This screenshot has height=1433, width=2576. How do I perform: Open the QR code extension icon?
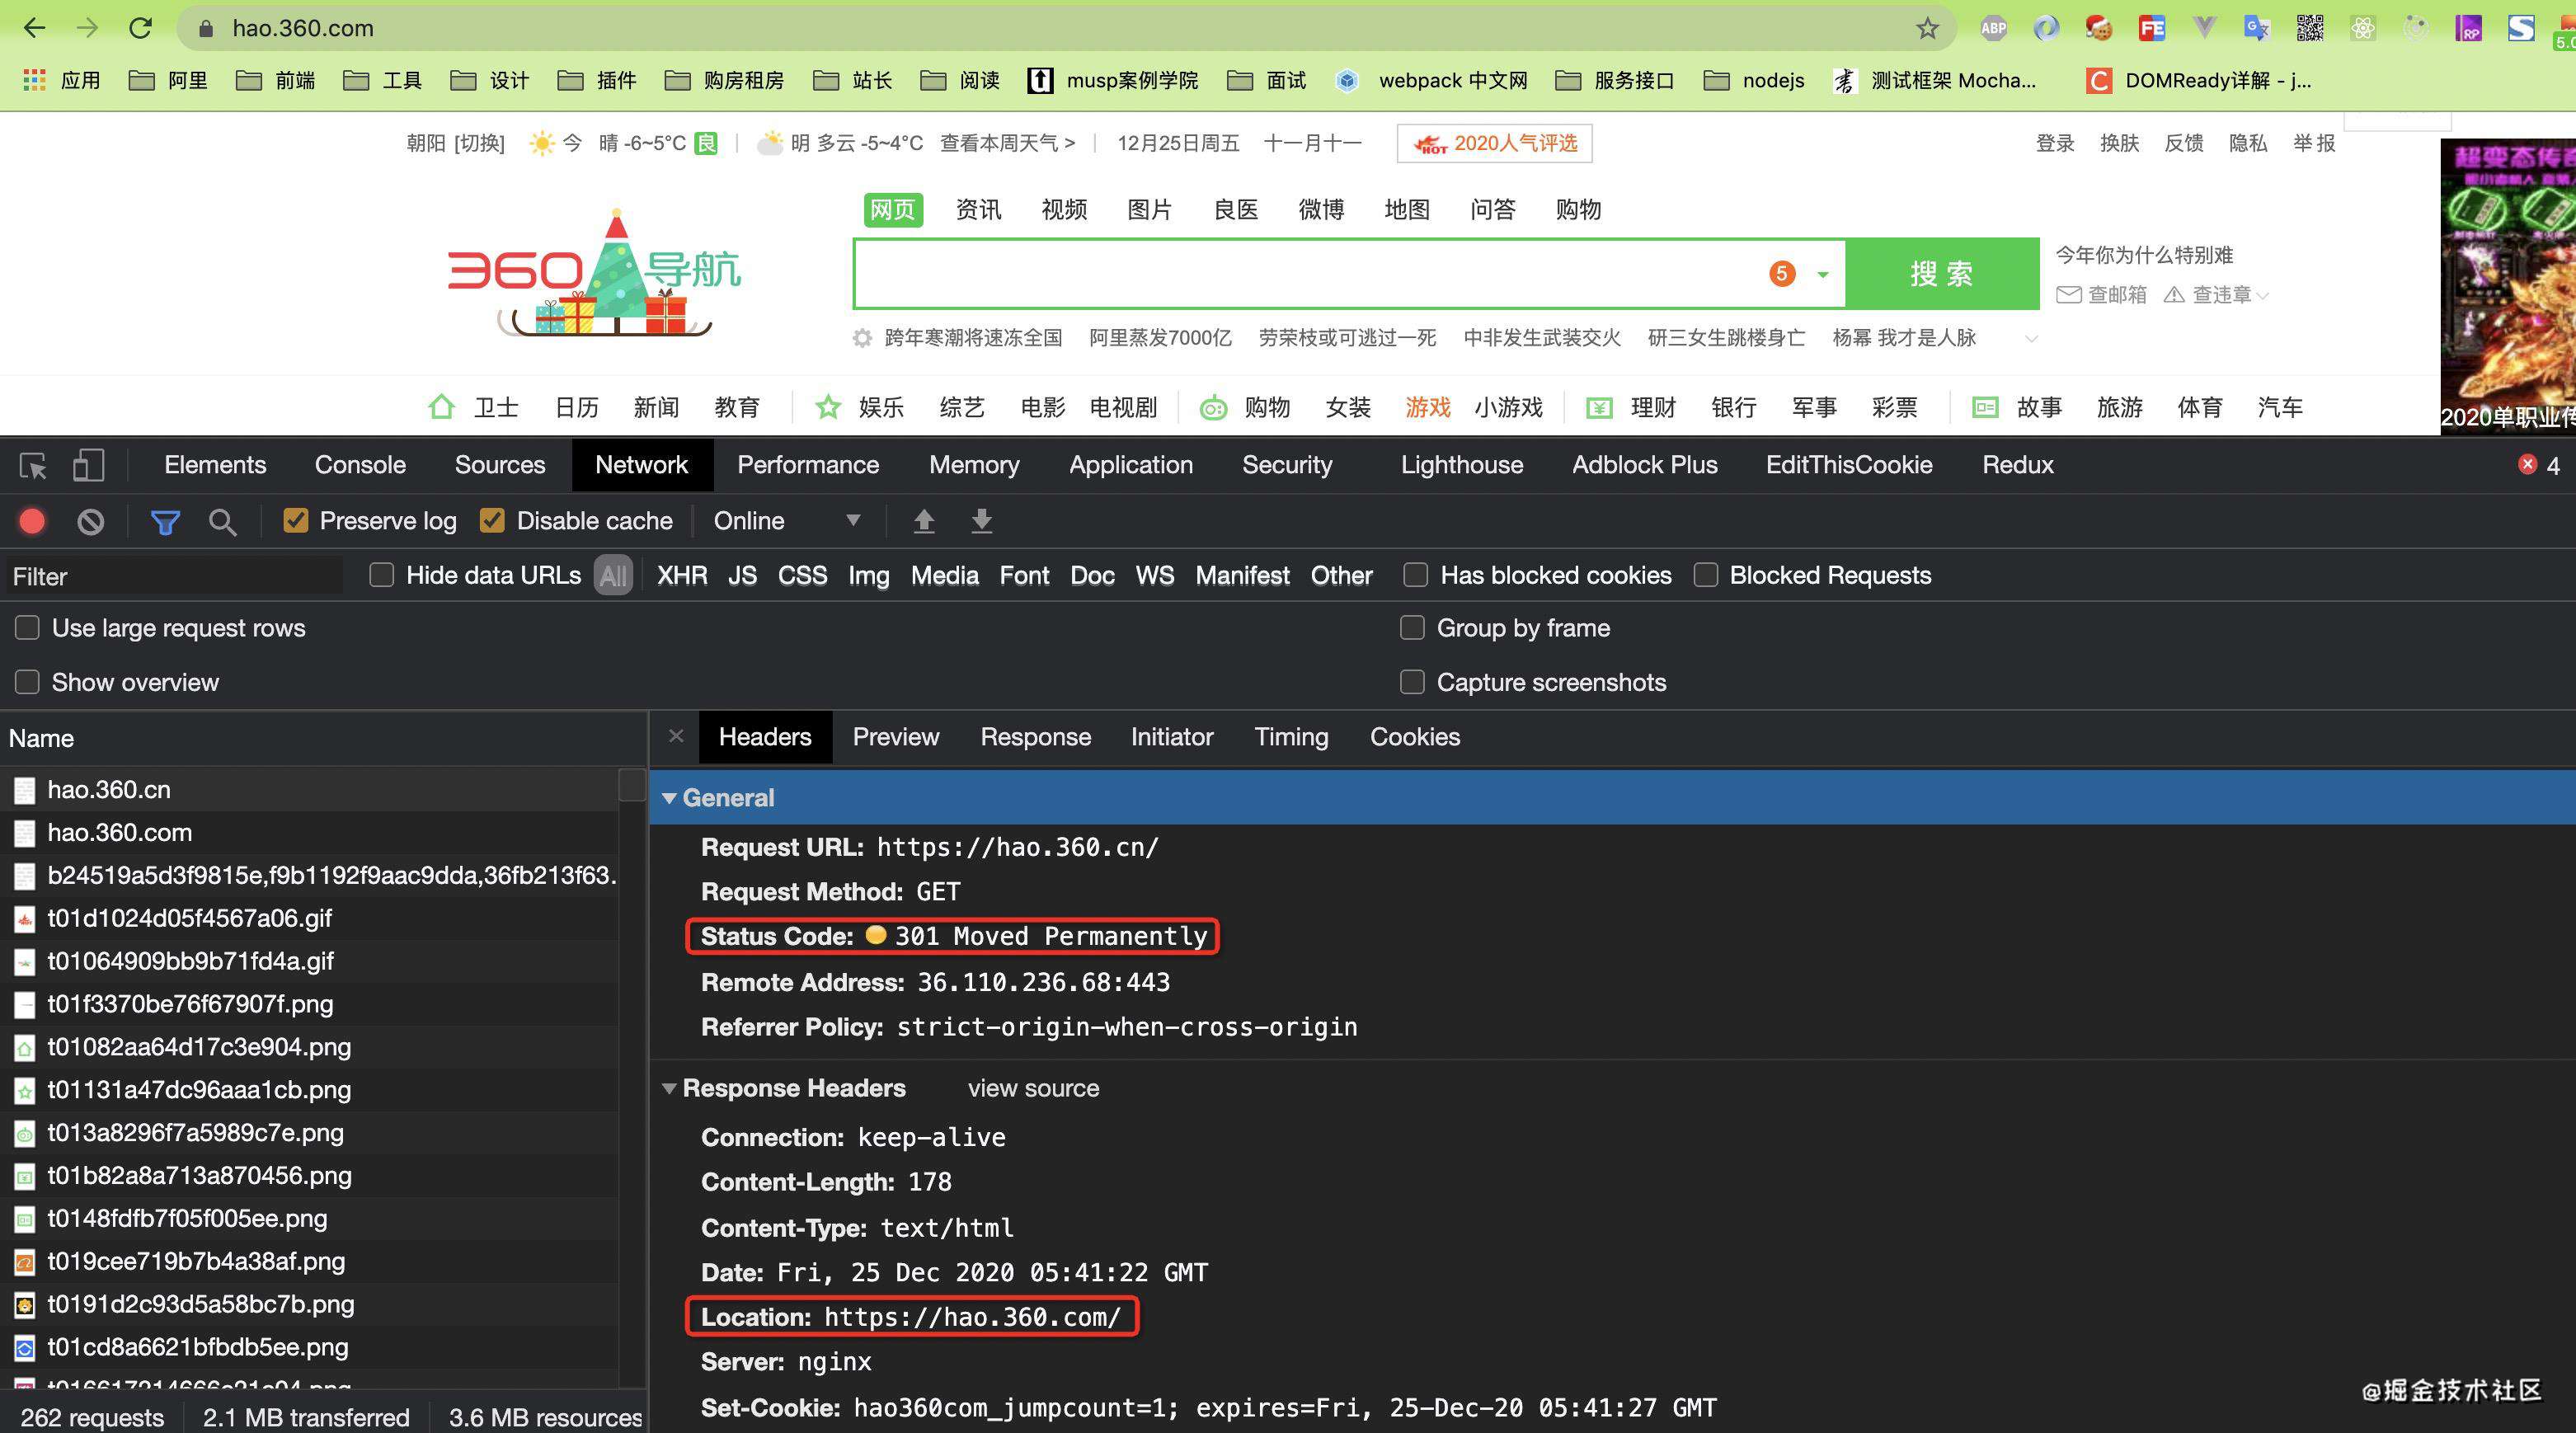coord(2309,28)
